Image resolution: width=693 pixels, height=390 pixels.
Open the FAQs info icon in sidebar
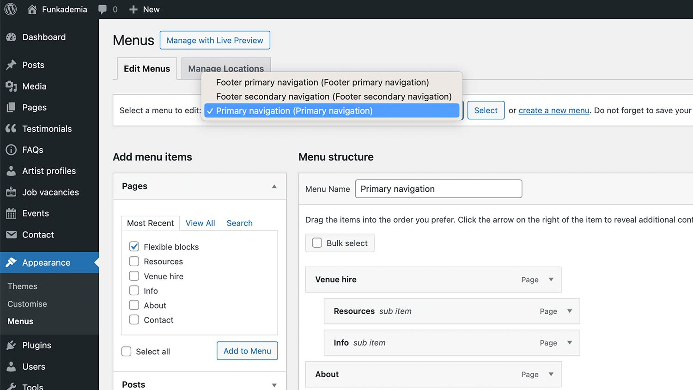(x=11, y=150)
